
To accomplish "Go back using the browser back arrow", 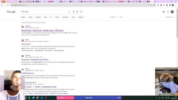I will click(x=2, y=5).
